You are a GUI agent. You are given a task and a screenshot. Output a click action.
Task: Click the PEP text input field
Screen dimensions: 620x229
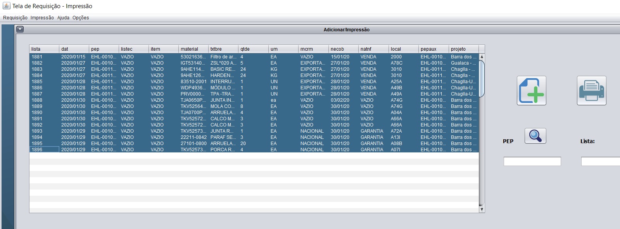(x=532, y=161)
